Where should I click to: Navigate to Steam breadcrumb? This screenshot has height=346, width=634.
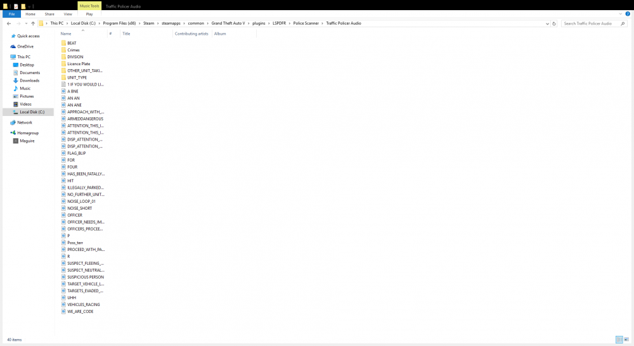click(x=149, y=23)
